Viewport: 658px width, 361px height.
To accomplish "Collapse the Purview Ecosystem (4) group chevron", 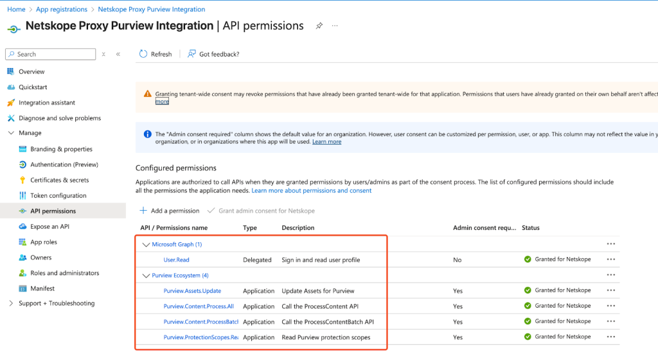I will [146, 276].
